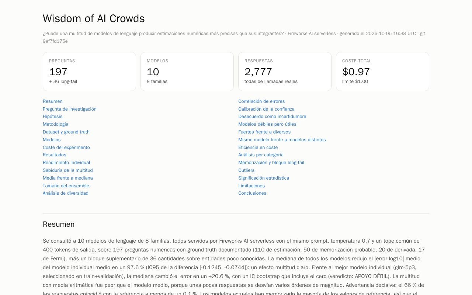Open Significación estadística link

pos(264,178)
